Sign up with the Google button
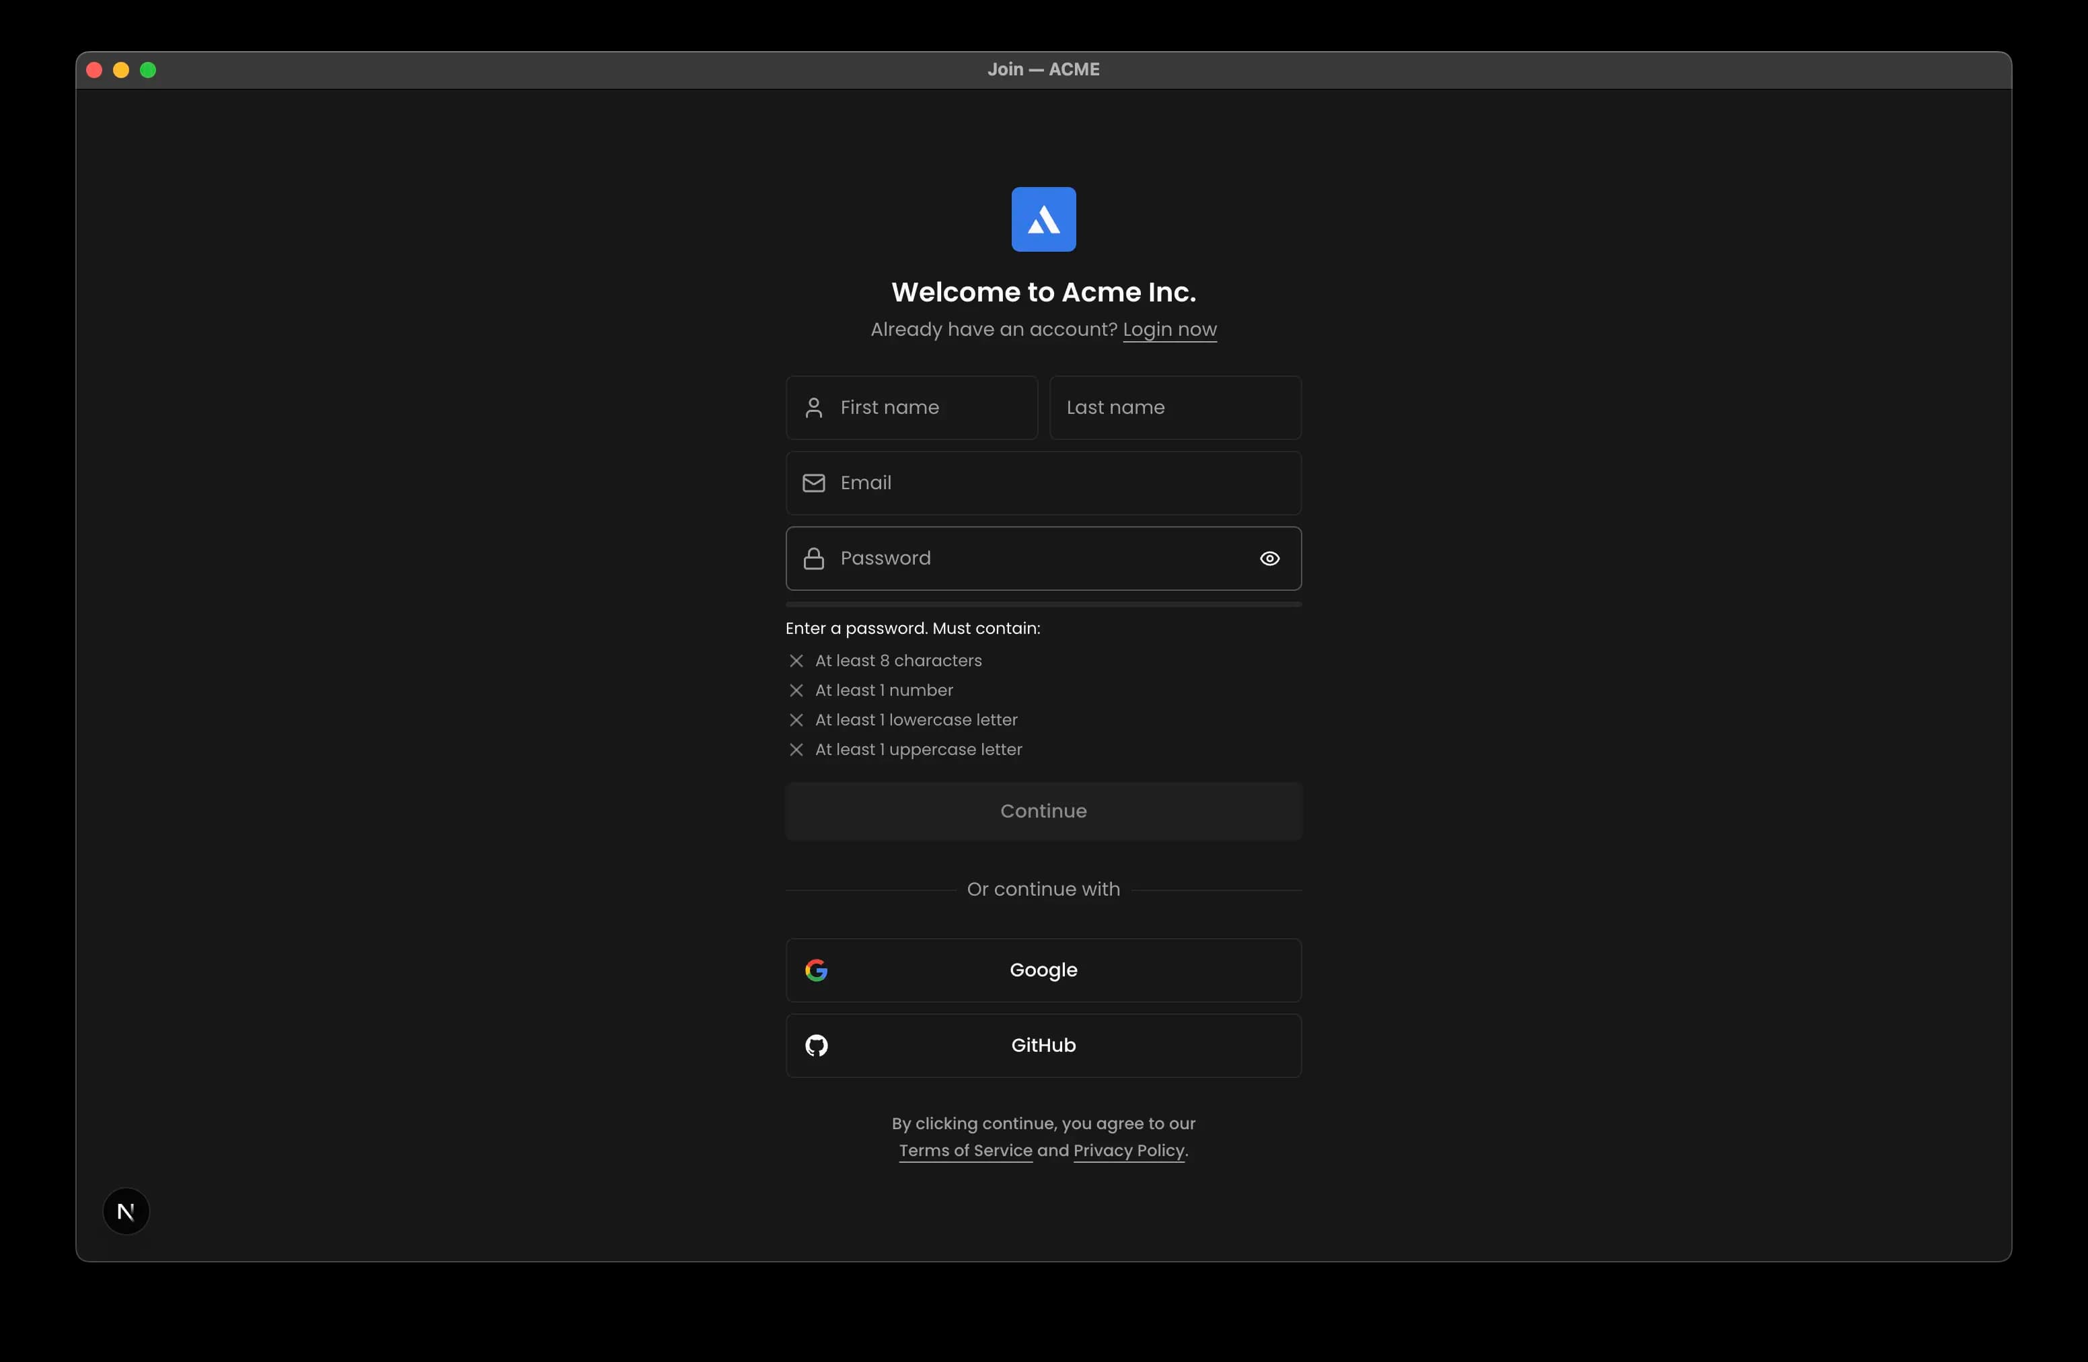This screenshot has height=1362, width=2088. coord(1043,970)
